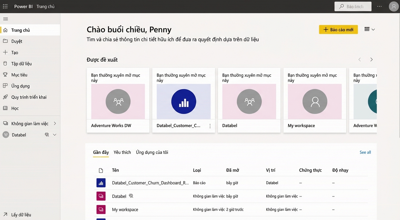This screenshot has width=400, height=220.
Task: Go to Trang chủ in the left navigation
Action: tap(30, 30)
